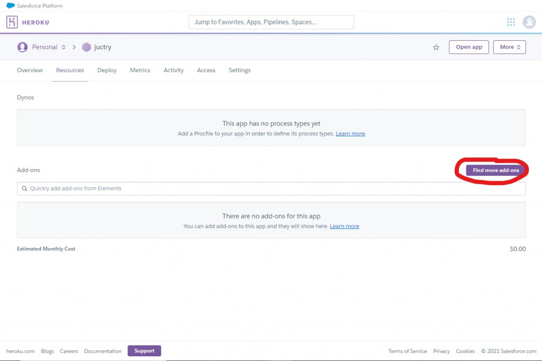View the Activity tab
The image size is (542, 361).
174,71
